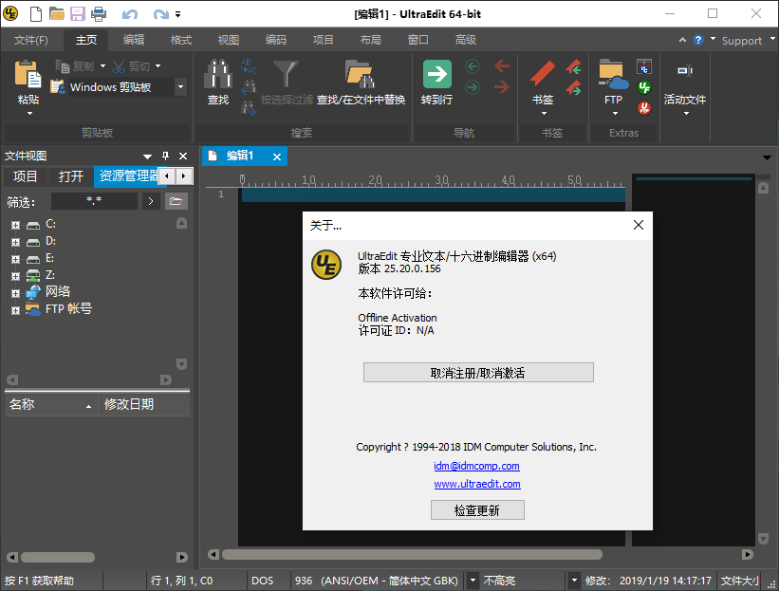779x591 pixels.
Task: Switch to the 编码 ribbon tab
Action: pyautogui.click(x=276, y=40)
